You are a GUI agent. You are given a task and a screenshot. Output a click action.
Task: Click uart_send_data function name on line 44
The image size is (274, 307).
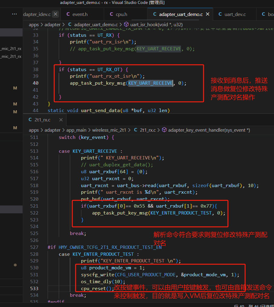point(100,111)
